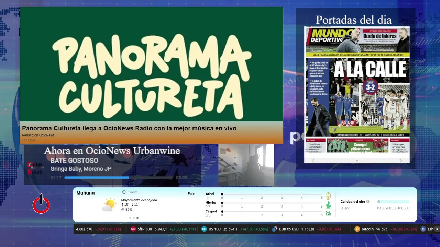This screenshot has width=440, height=247.
Task: Click the Hierba pollen level slider
Action: (x=272, y=203)
